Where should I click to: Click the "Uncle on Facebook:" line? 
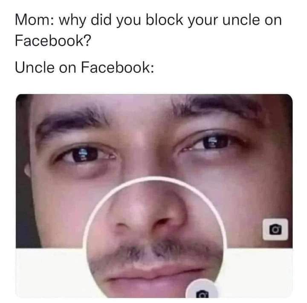tap(84, 67)
